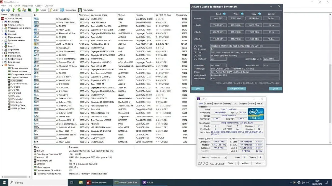Click the back navigation arrow icon
This screenshot has width=332, height=186.
[3, 10]
